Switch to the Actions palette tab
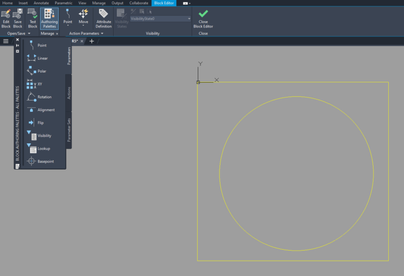The image size is (404, 276). (69, 93)
